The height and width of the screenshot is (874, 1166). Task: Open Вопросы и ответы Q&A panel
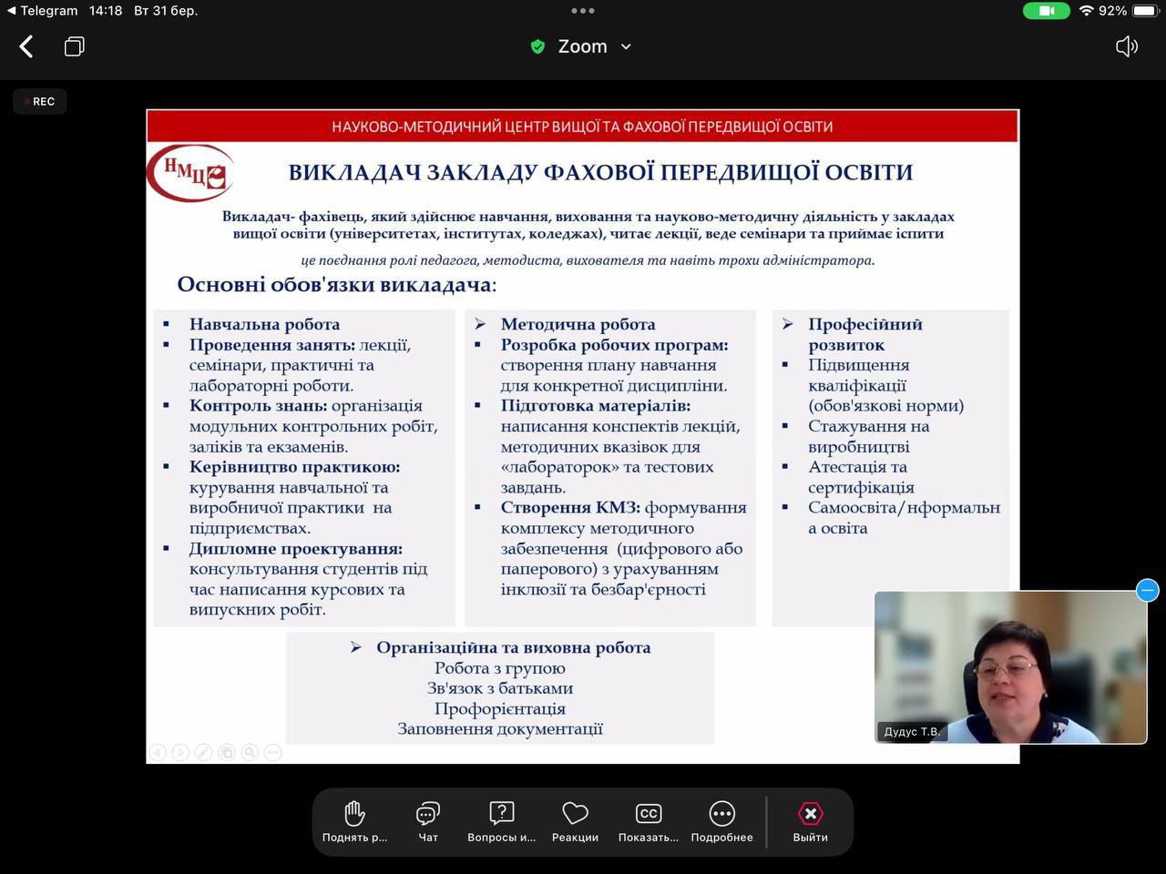pyautogui.click(x=501, y=821)
